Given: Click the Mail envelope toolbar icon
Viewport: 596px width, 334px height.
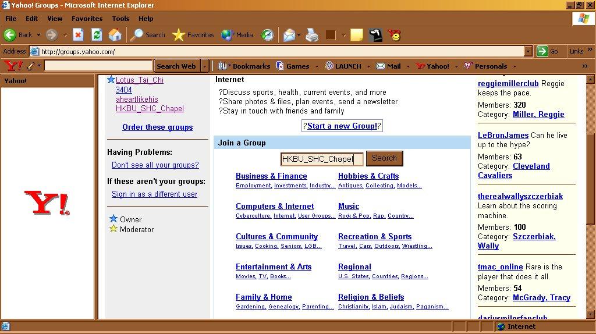Looking at the screenshot, I should (289, 35).
